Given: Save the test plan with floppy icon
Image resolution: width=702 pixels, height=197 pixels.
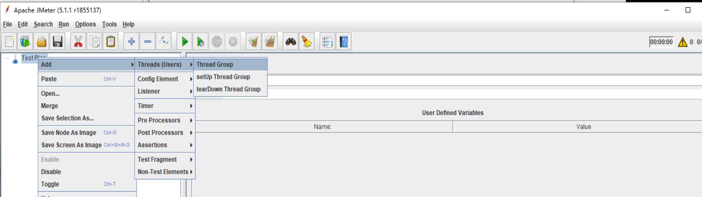Looking at the screenshot, I should coord(58,42).
